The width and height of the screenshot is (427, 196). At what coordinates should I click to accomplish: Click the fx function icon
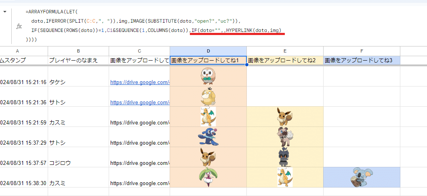19,26
